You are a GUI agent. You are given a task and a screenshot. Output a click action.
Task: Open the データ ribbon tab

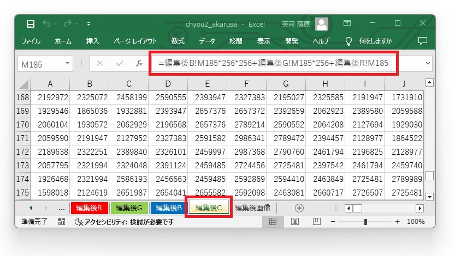207,41
